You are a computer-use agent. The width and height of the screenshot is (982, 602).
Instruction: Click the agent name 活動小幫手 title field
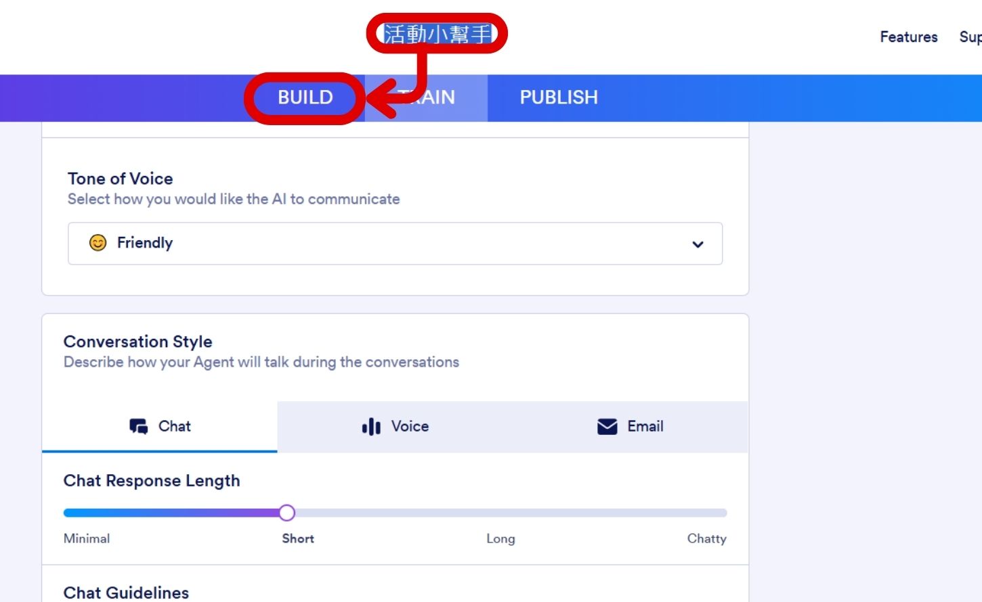pyautogui.click(x=437, y=34)
